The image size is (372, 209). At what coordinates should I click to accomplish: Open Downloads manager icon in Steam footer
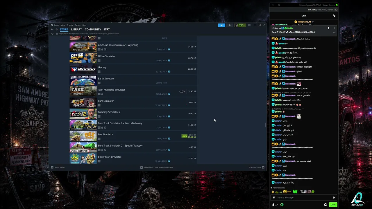click(142, 167)
